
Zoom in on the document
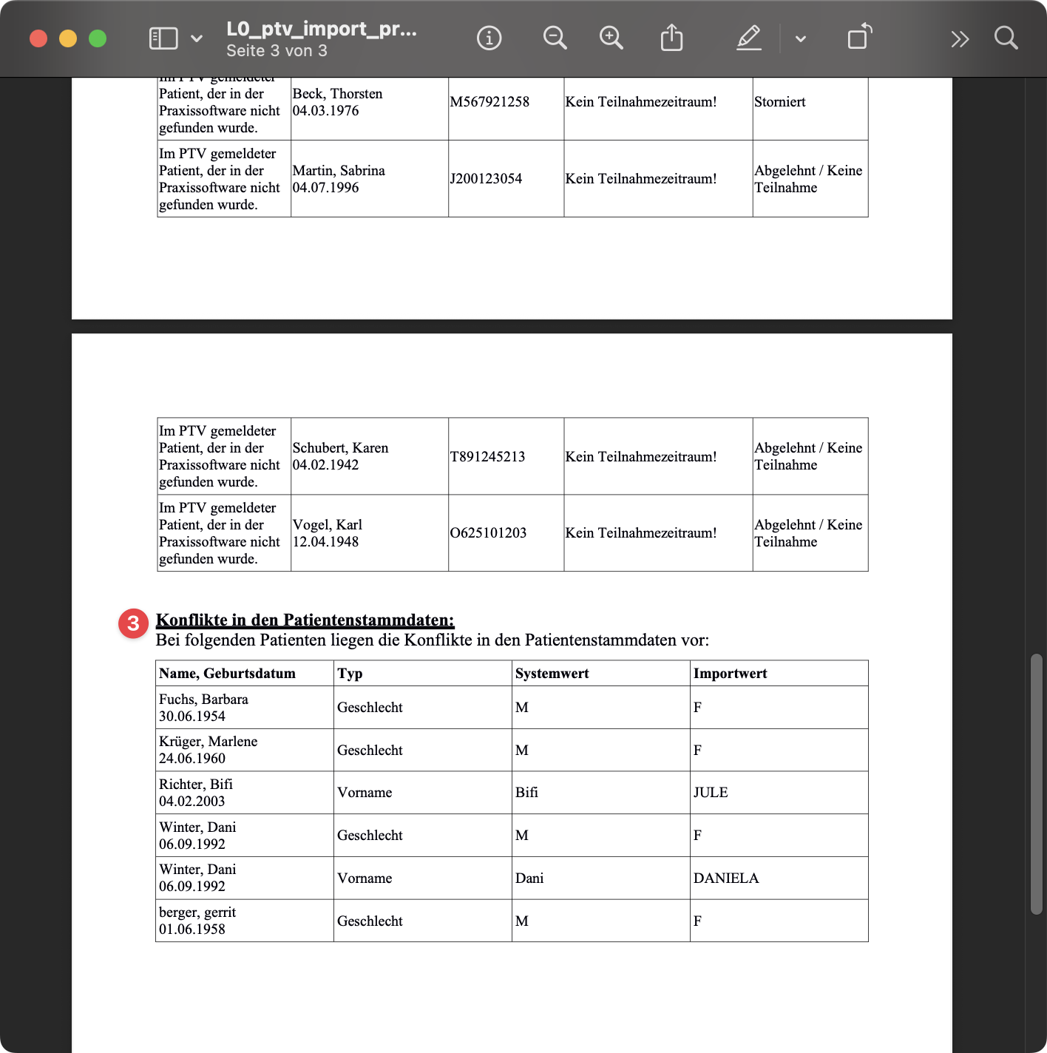[x=611, y=38]
